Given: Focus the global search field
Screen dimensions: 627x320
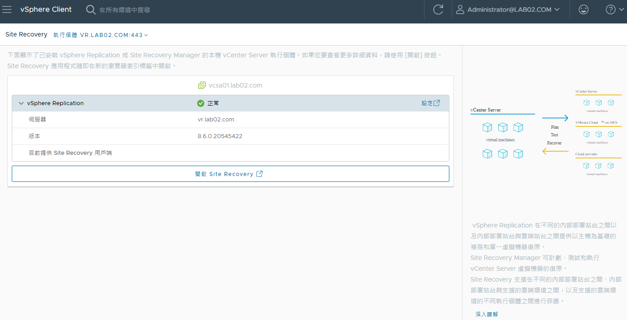Looking at the screenshot, I should click(125, 10).
